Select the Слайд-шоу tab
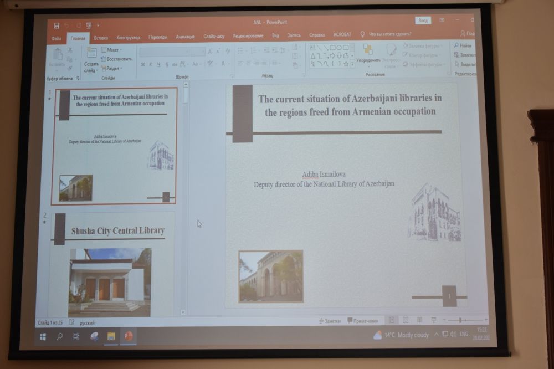554x369 pixels. click(x=214, y=37)
